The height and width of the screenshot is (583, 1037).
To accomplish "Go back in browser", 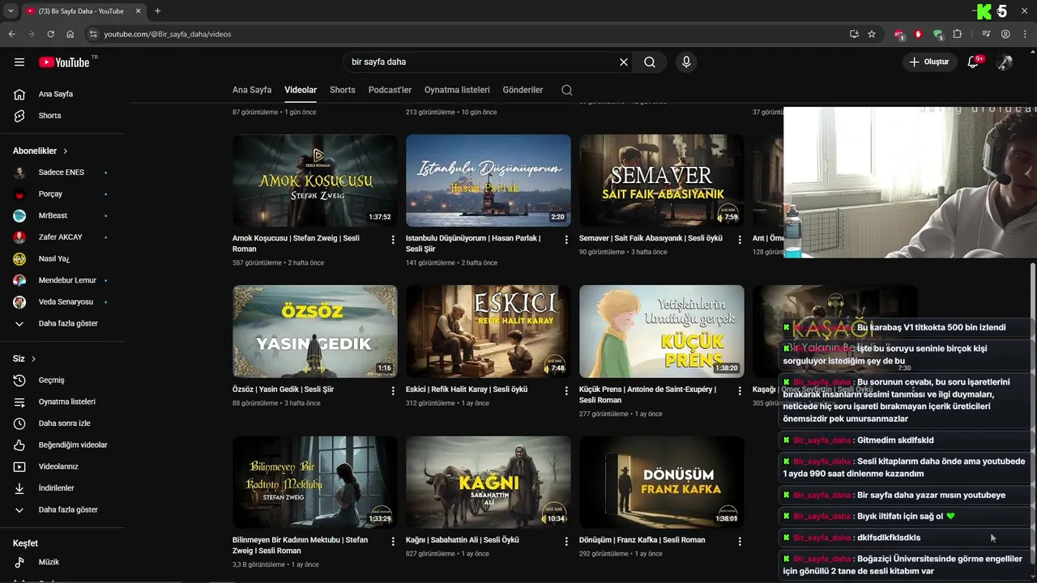I will coord(11,34).
